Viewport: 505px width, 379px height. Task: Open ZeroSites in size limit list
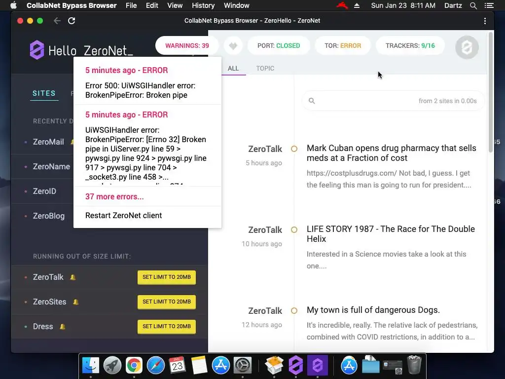pyautogui.click(x=49, y=302)
